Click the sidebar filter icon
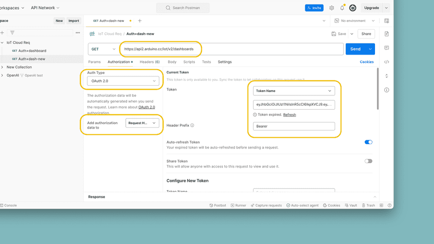The width and height of the screenshot is (434, 244). click(x=12, y=33)
